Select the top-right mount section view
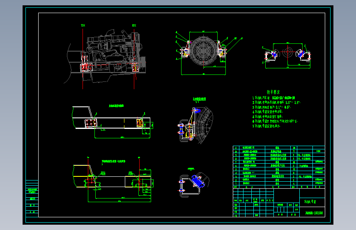The image size is (356, 230). coord(287,55)
